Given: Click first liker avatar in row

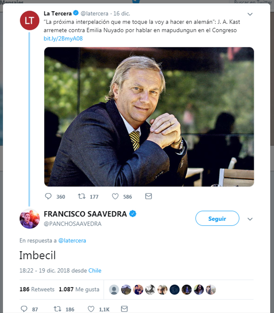Looking at the screenshot, I should point(114,289).
